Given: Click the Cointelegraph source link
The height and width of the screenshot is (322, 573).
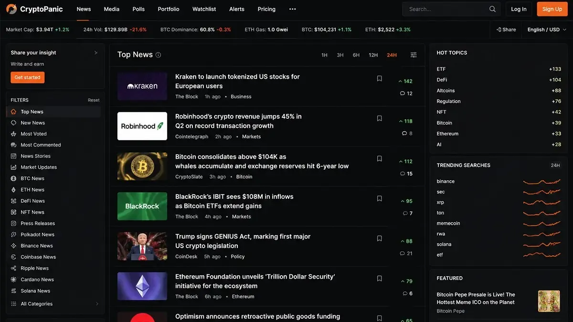Looking at the screenshot, I should [191, 136].
